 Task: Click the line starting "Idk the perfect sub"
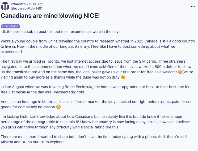point(60,32)
